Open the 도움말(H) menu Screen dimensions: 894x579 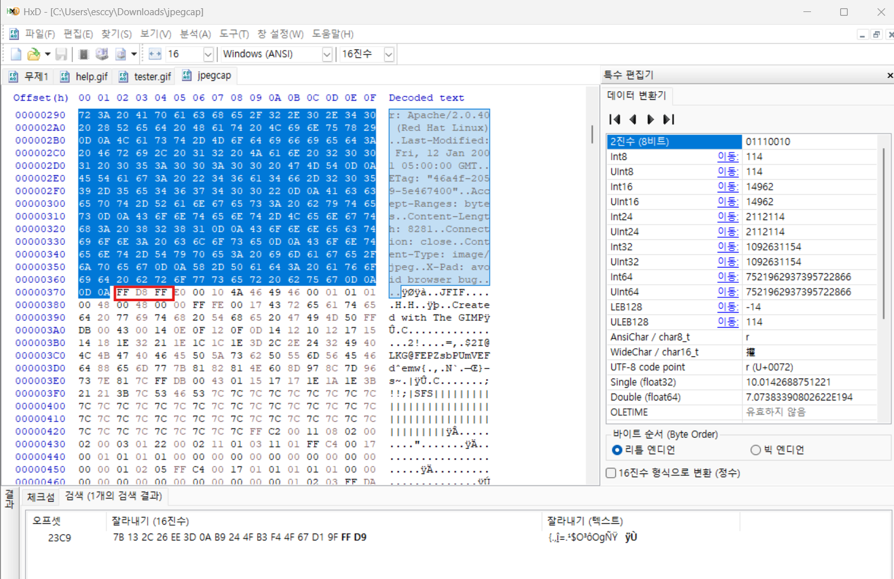point(333,34)
